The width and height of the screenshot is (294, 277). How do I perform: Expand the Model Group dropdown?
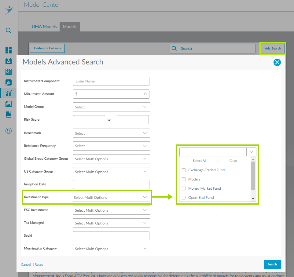tap(145, 107)
